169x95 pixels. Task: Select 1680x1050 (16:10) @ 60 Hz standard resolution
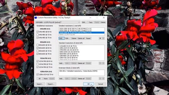[x=82, y=52]
